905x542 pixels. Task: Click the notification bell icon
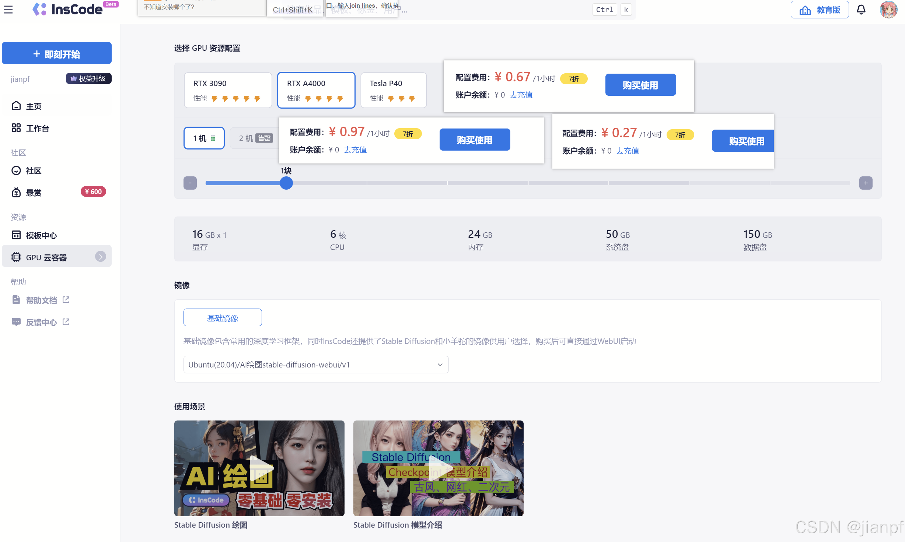(861, 10)
